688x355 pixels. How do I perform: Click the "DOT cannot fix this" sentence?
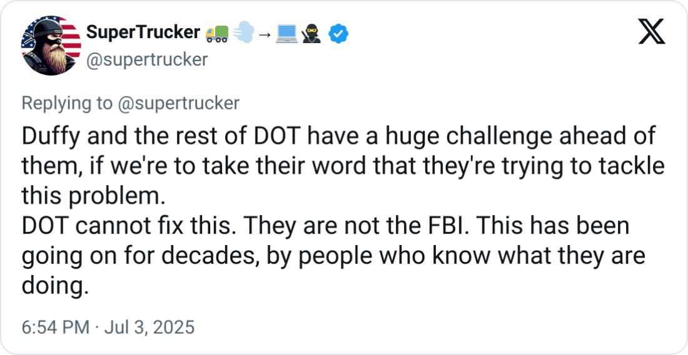124,226
